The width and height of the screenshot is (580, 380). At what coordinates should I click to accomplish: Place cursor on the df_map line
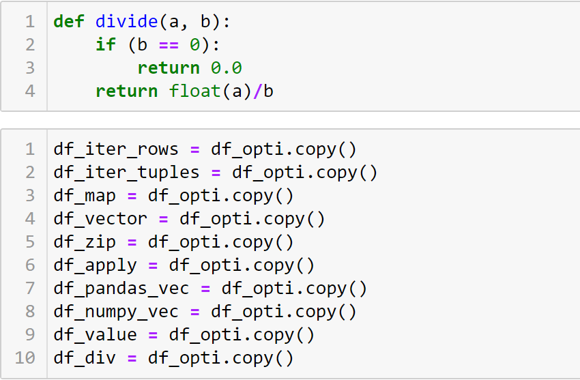click(x=173, y=196)
